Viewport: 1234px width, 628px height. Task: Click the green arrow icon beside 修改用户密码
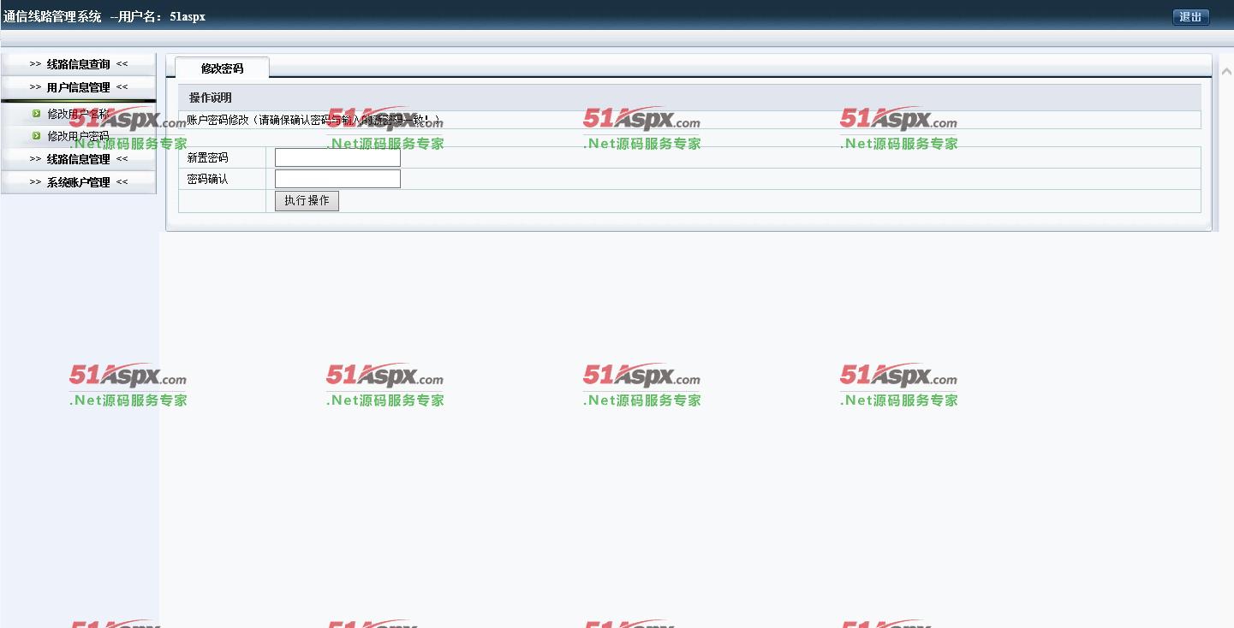(37, 135)
